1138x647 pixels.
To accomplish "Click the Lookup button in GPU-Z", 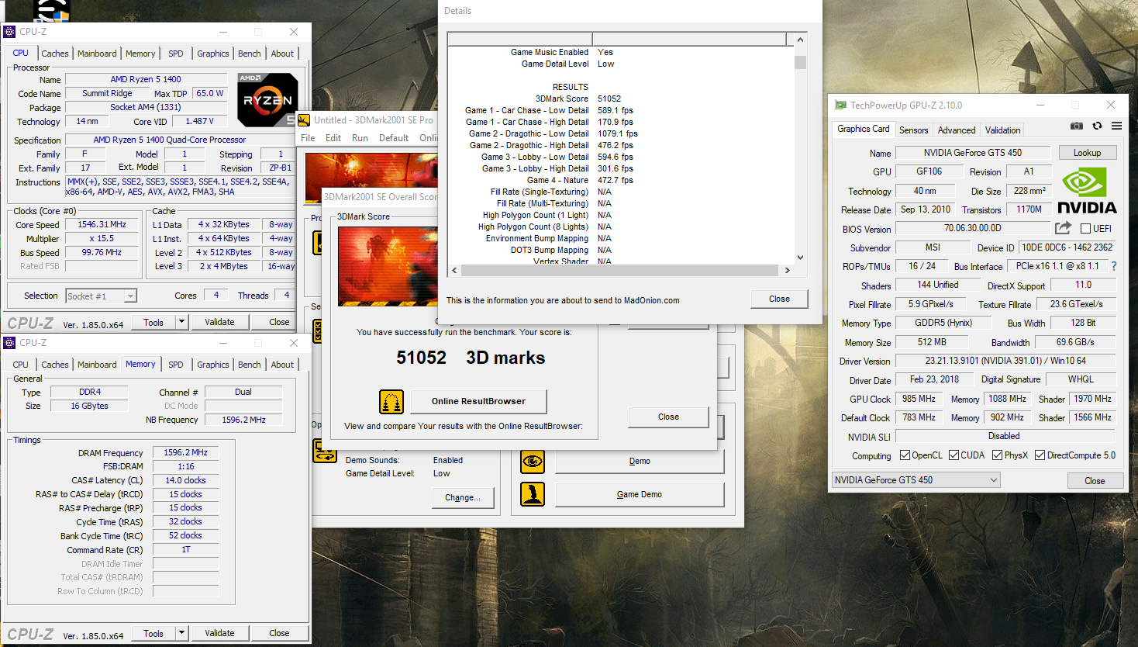I will (1087, 153).
